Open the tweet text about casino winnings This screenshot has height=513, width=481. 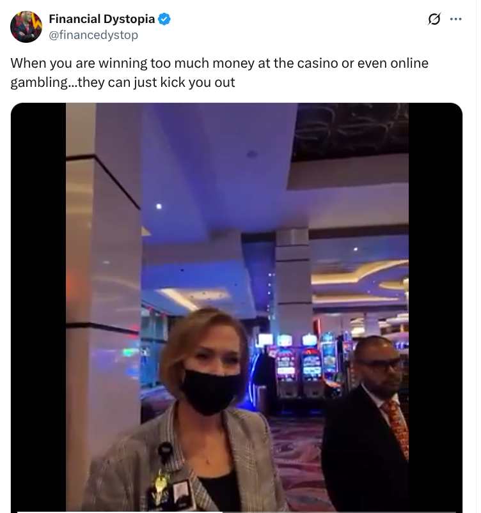pyautogui.click(x=219, y=73)
